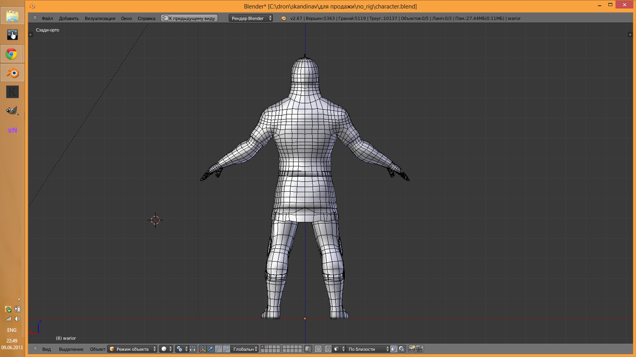Open the Рендер Blender engine selector
Image resolution: width=636 pixels, height=357 pixels.
point(251,18)
